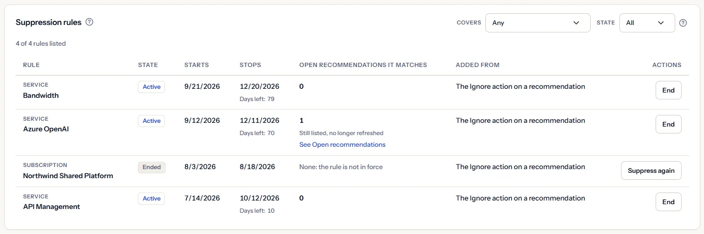The image size is (704, 234).
Task: Open help icon next to State filter
Action: 683,23
